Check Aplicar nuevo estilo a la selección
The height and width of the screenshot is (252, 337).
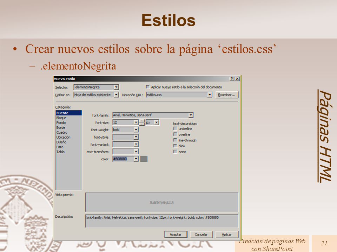[x=148, y=87]
